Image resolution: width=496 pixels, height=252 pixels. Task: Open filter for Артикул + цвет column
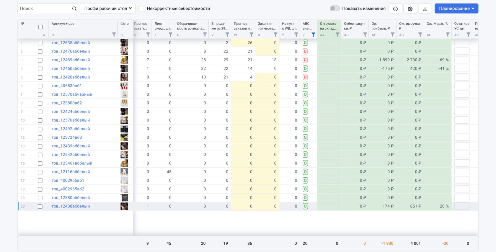coord(114,35)
